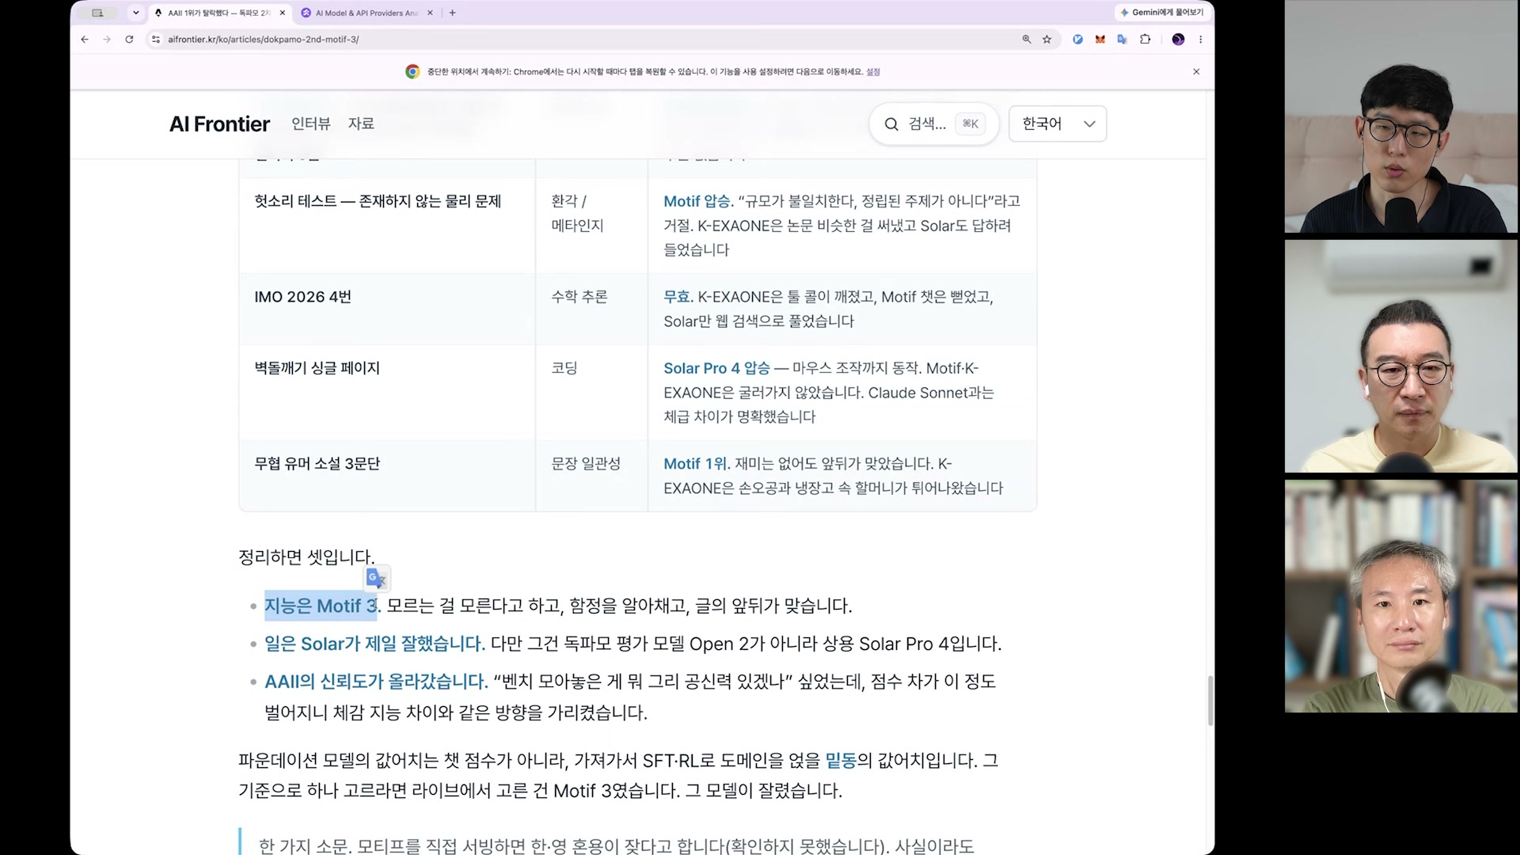This screenshot has height=855, width=1520.
Task: Select the middle participant in yellow shirt video
Action: point(1400,356)
